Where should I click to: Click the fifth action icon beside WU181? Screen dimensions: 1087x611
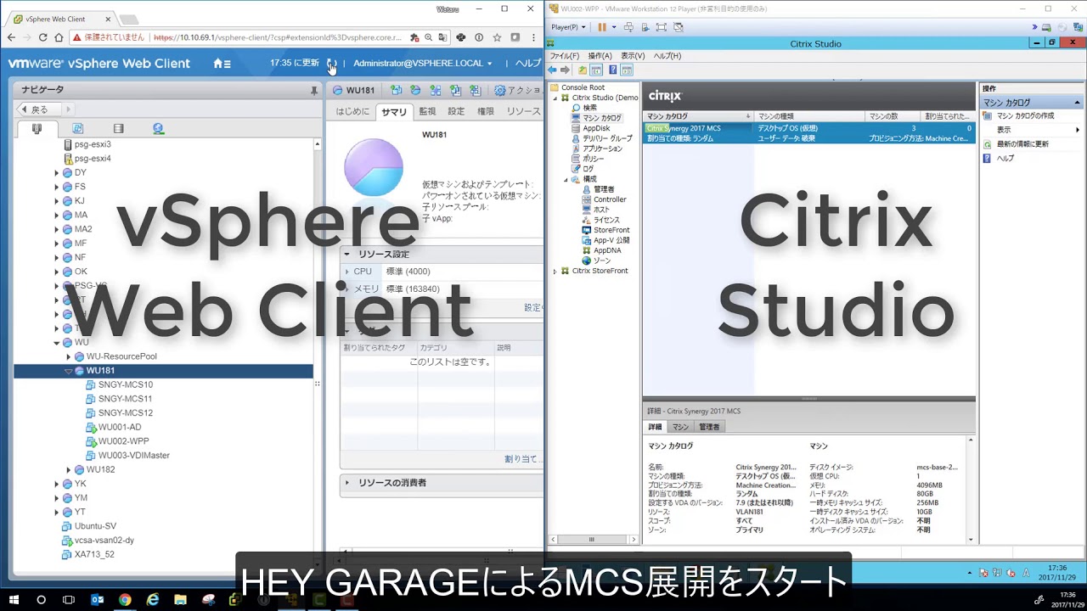point(475,90)
